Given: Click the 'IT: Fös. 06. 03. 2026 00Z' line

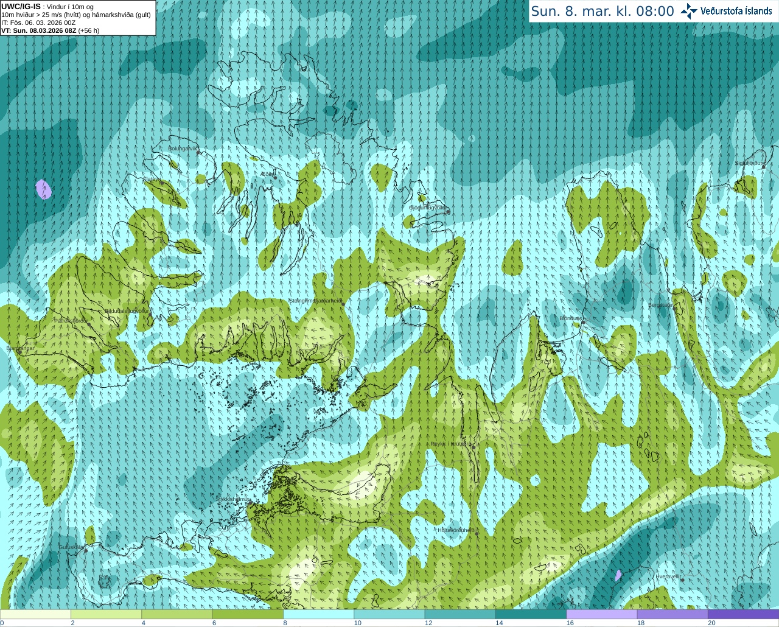Looking at the screenshot, I should click(x=38, y=23).
